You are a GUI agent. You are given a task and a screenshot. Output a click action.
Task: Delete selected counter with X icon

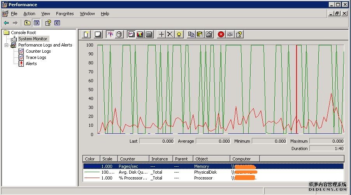(170, 35)
